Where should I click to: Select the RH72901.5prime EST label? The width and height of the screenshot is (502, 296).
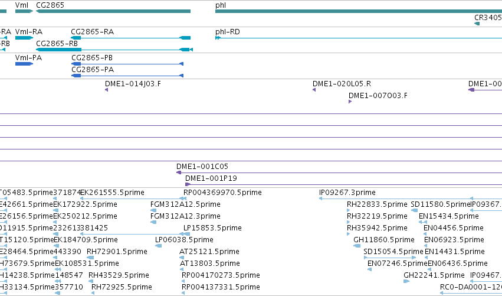pyautogui.click(x=117, y=252)
